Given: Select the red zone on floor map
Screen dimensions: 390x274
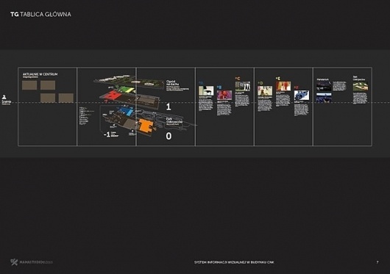Looking at the screenshot, I should pos(113,95).
